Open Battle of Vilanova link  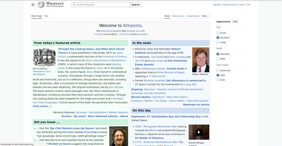[x=152, y=138]
